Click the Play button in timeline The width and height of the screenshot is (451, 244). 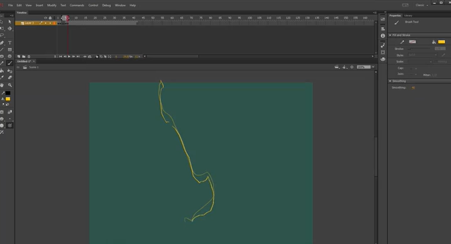(69, 56)
